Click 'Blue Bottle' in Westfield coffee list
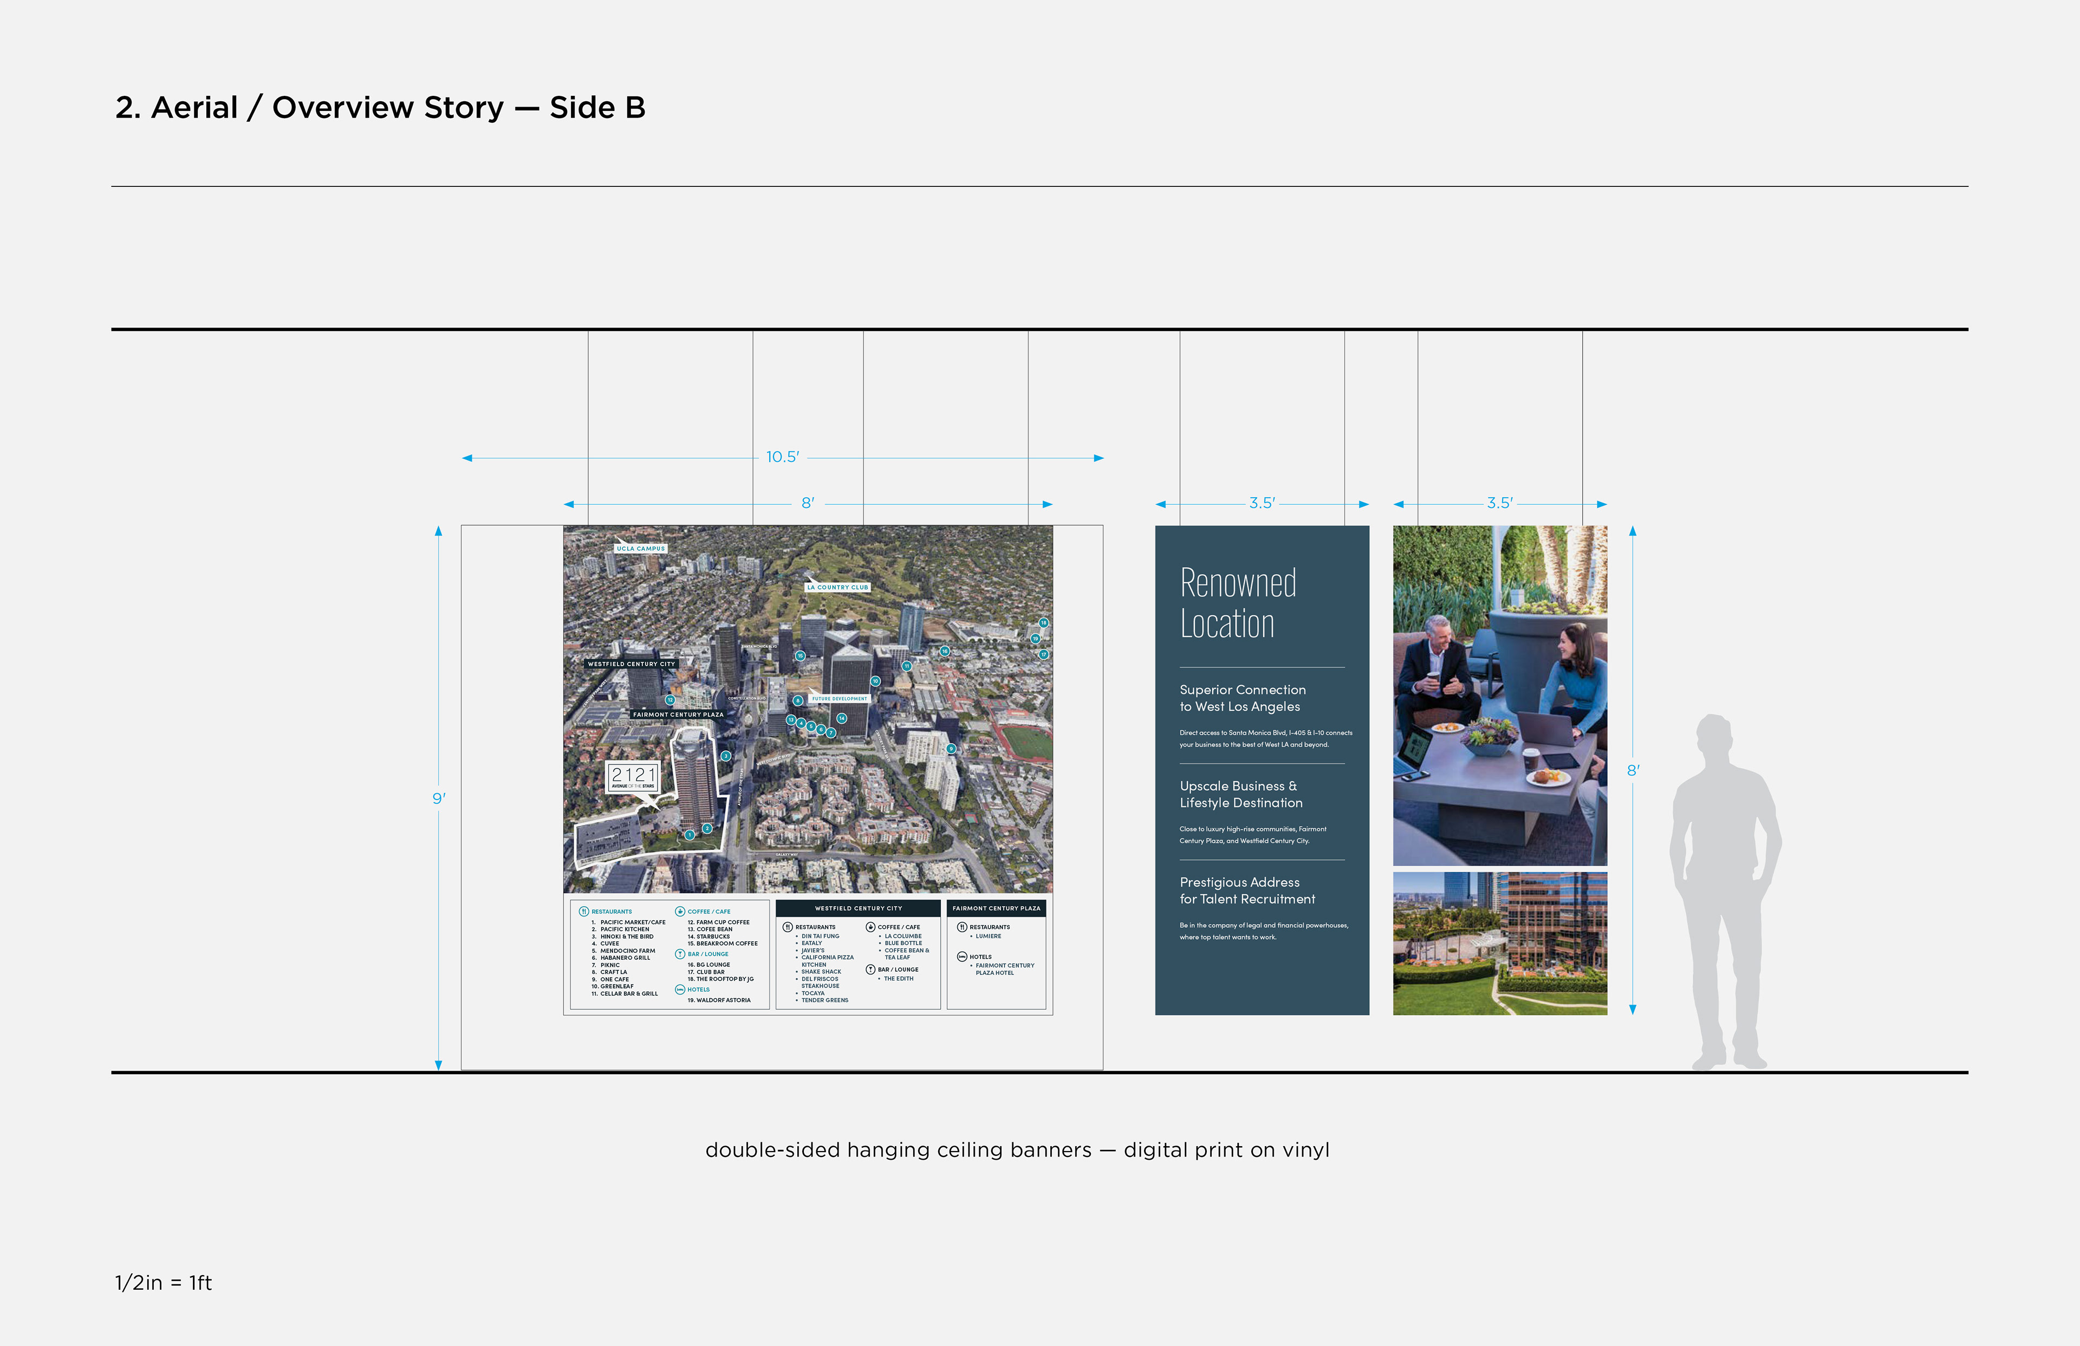This screenshot has height=1346, width=2080. click(x=903, y=943)
